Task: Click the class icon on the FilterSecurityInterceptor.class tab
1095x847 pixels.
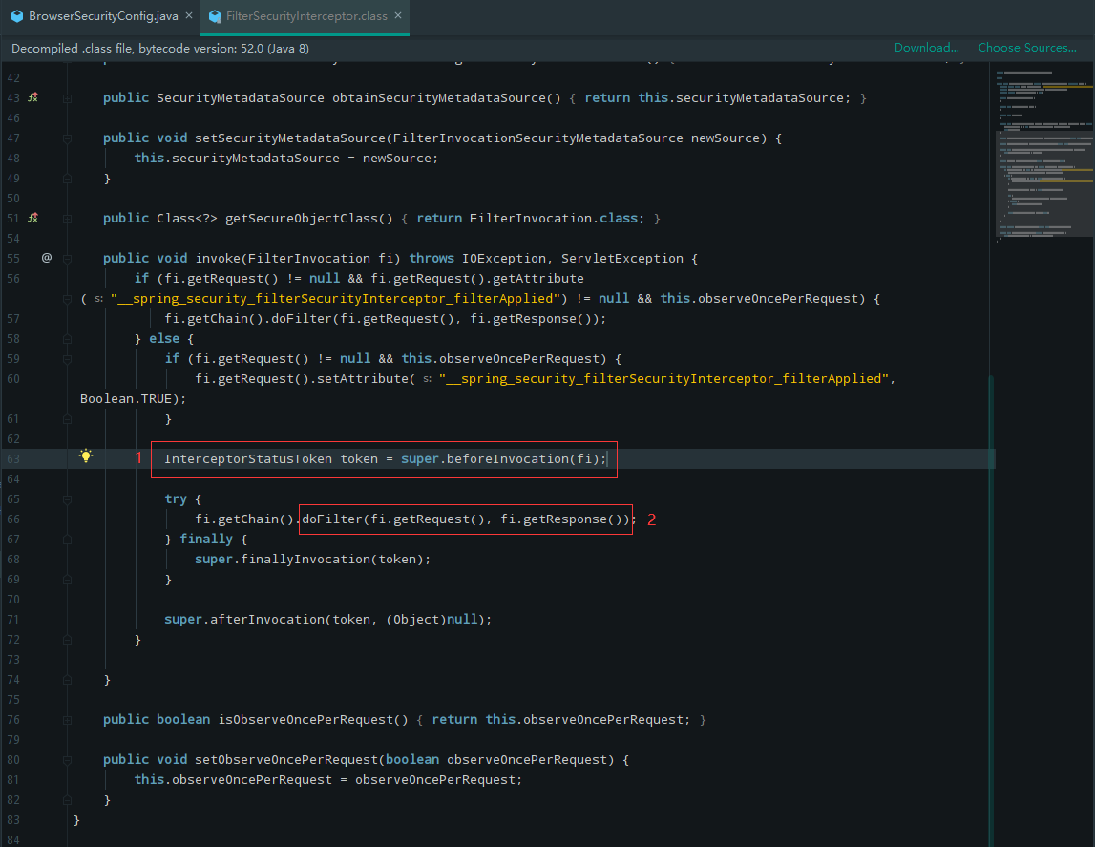Action: point(215,15)
